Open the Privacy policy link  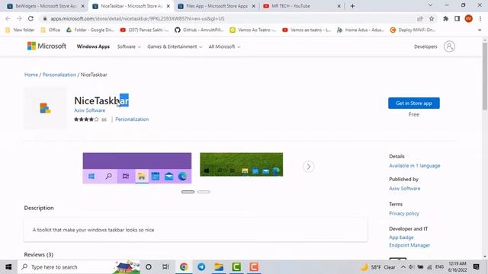(x=404, y=213)
